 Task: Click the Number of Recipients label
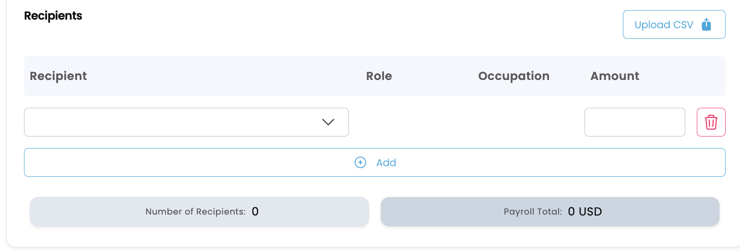click(195, 212)
